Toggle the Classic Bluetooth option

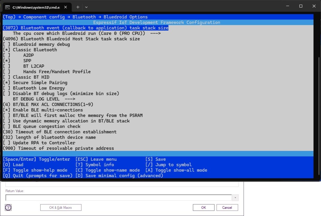click(x=30, y=50)
